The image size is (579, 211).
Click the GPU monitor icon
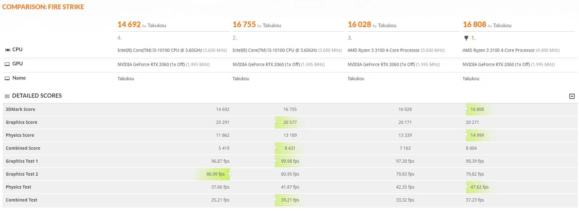7,64
